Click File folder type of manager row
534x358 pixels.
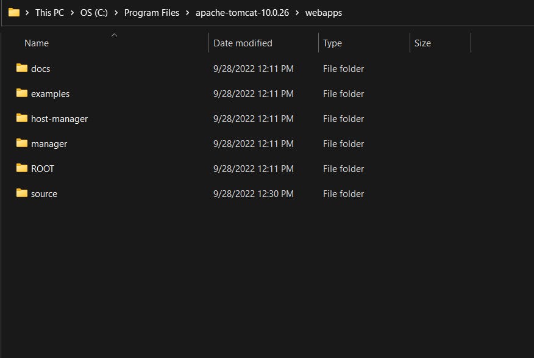click(344, 144)
